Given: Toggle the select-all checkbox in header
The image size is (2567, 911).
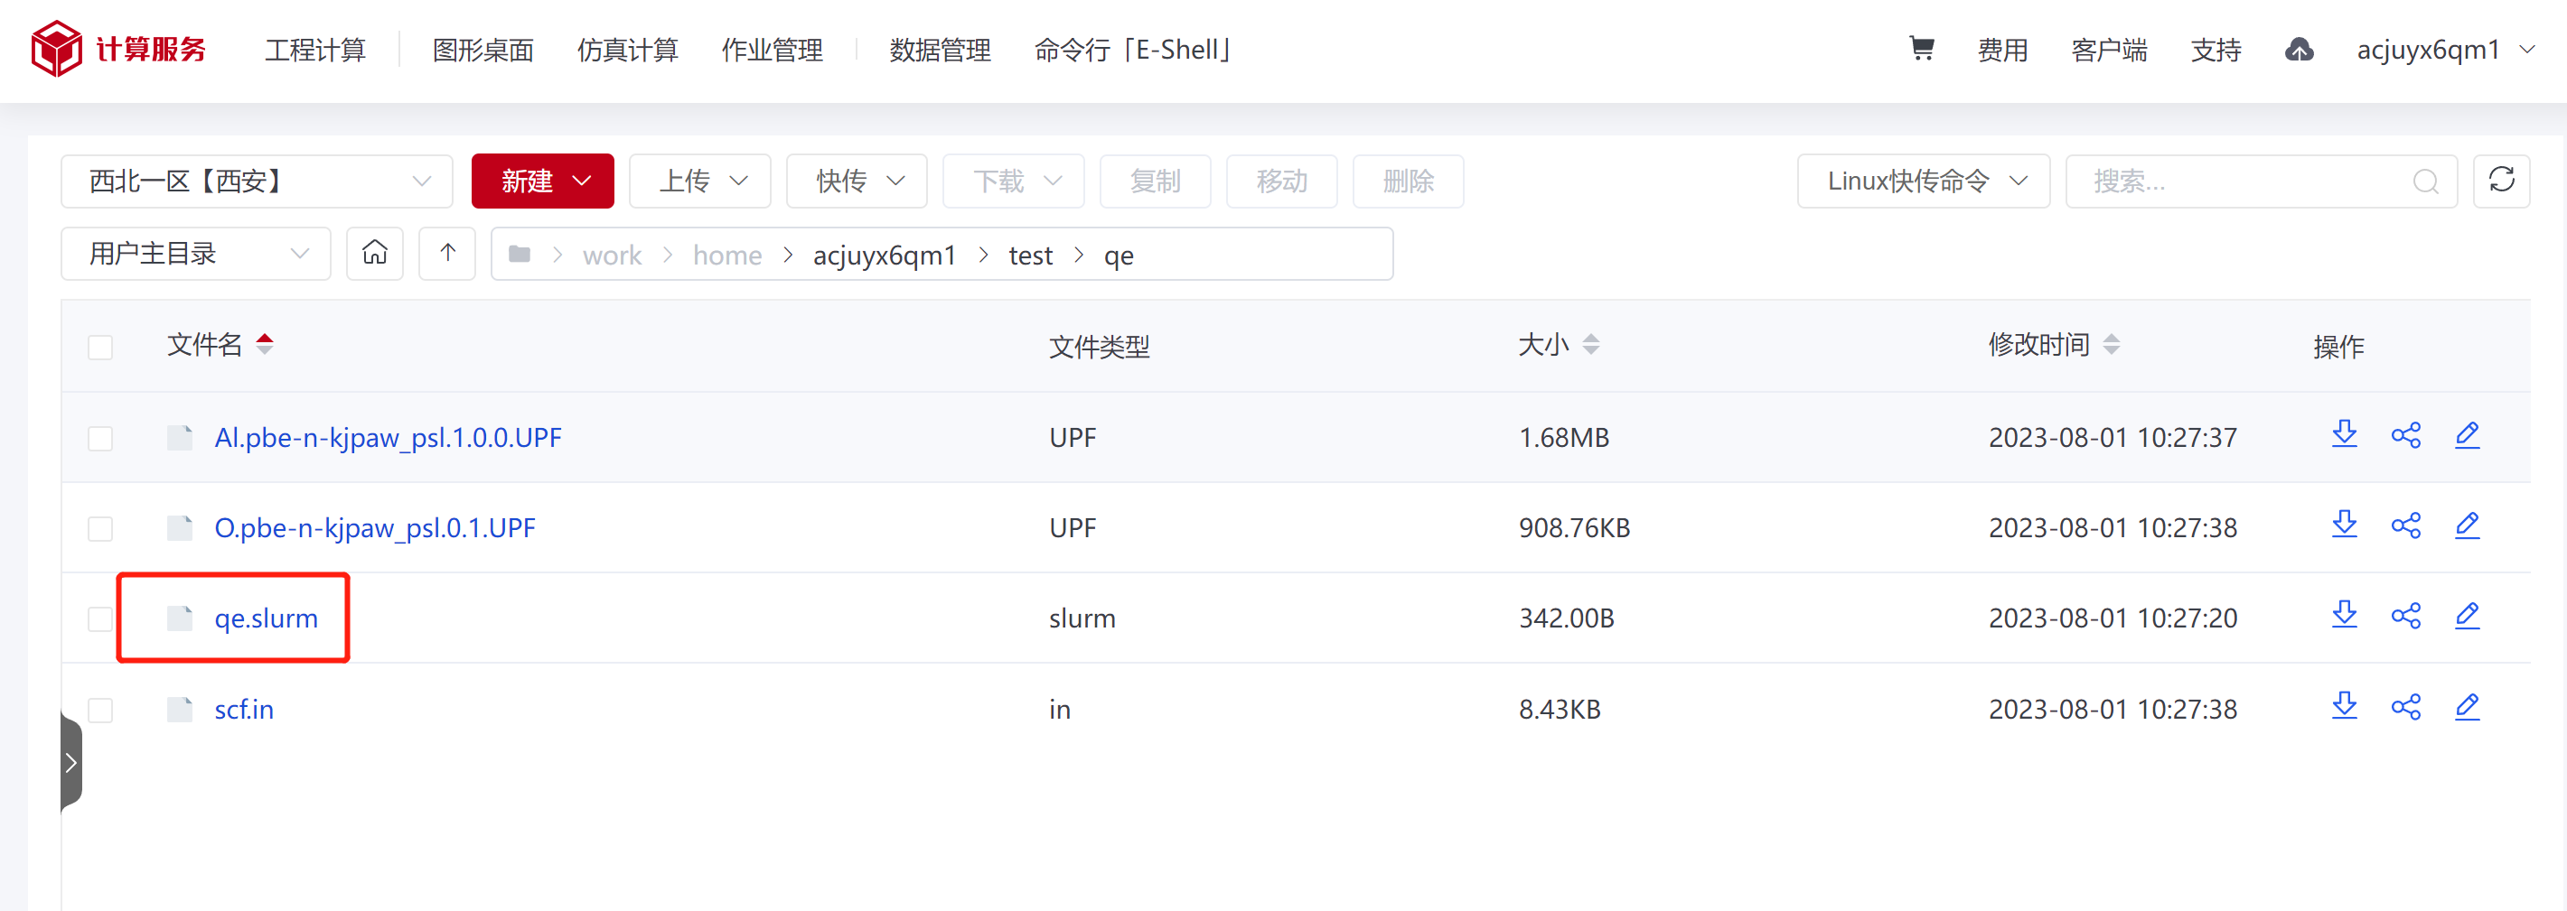Looking at the screenshot, I should 99,348.
